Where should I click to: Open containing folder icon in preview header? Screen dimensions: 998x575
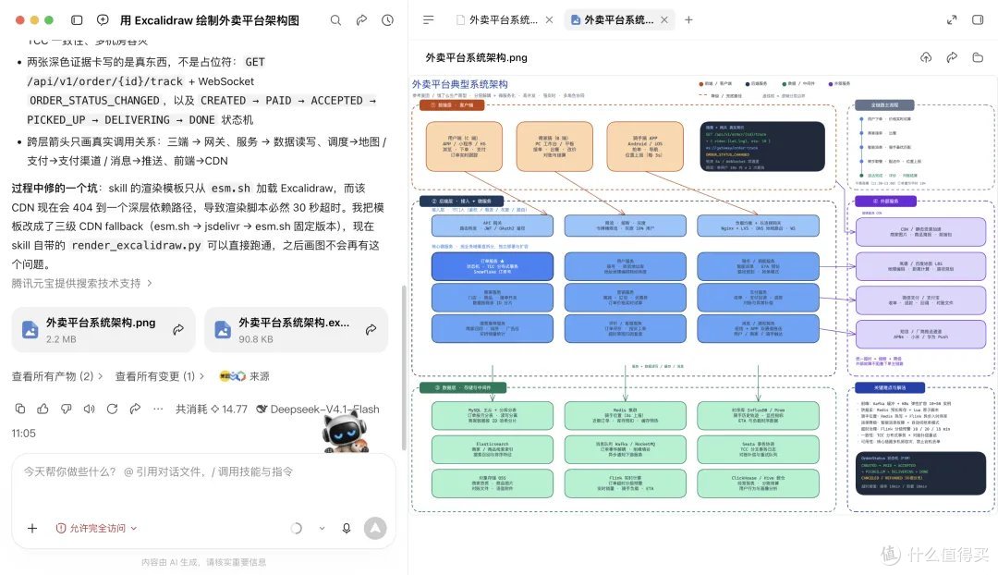(978, 57)
